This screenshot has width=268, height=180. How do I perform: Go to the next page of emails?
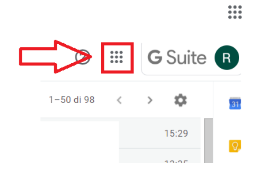tap(150, 100)
